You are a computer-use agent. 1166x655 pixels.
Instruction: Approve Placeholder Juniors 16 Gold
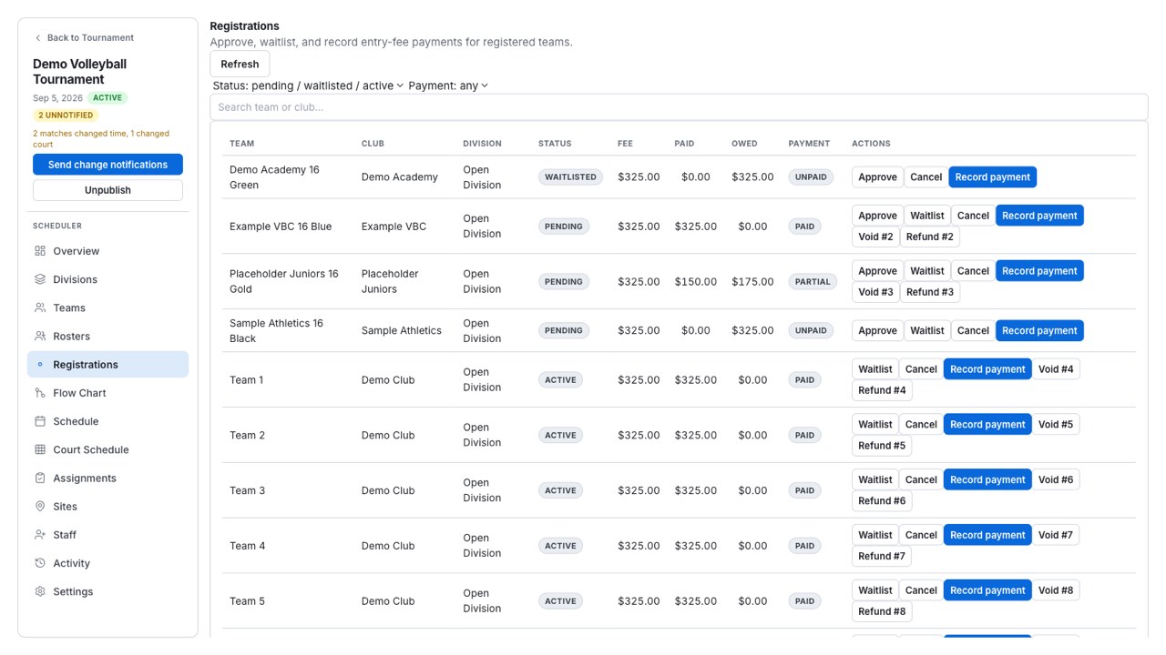877,271
